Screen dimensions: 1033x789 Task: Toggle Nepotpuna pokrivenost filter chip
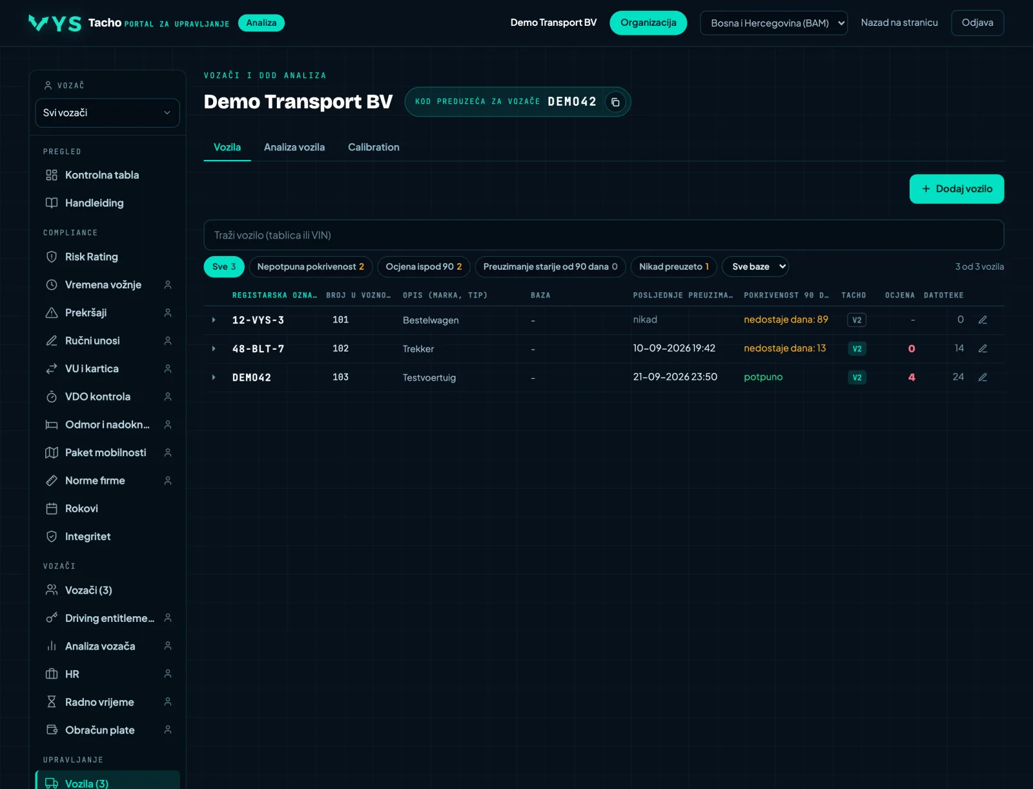point(311,266)
